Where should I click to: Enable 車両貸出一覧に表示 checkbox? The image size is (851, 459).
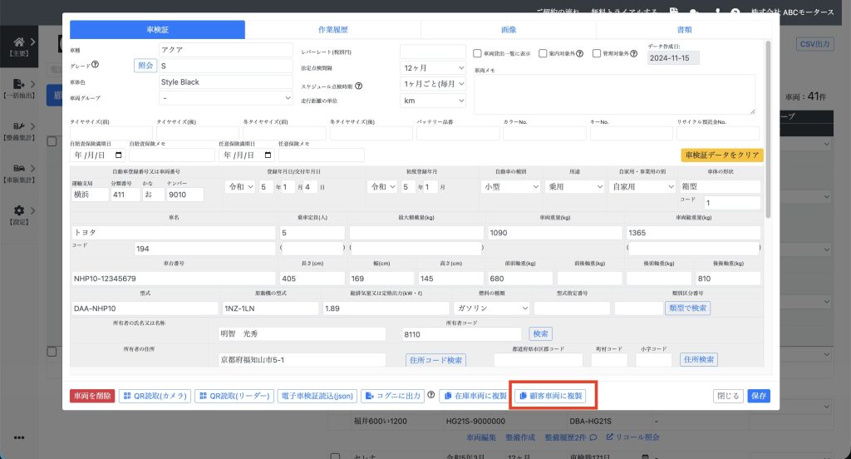pos(478,53)
